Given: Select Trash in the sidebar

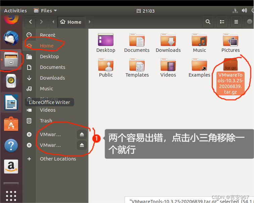Looking at the screenshot, I should pos(55,121).
